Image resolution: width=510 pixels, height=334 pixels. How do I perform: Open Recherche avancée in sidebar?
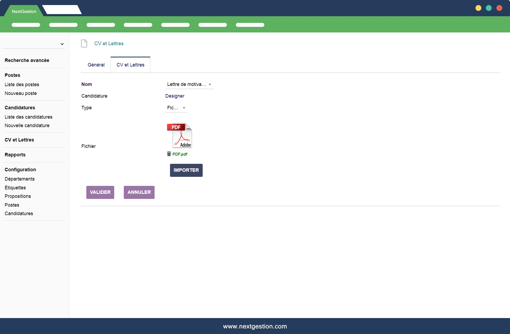point(27,60)
